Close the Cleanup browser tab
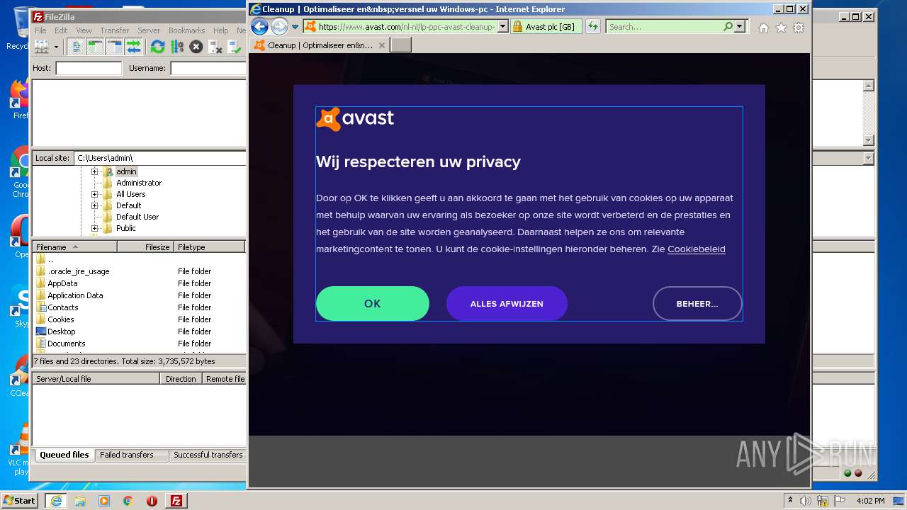Screen dimensions: 907x510 [382, 45]
